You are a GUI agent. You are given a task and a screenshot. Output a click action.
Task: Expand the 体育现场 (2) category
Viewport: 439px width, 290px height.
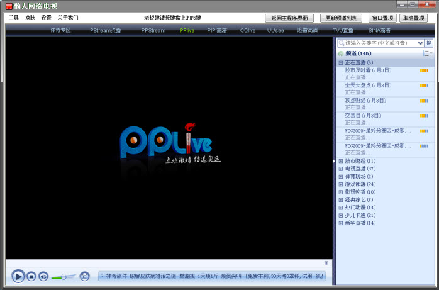(x=340, y=177)
